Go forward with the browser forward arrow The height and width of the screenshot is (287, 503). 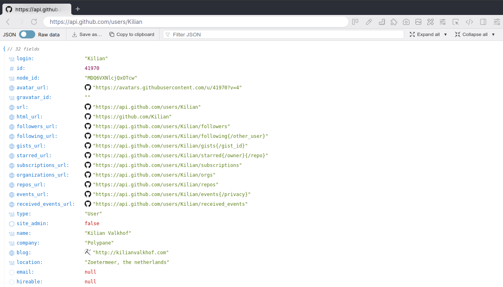tap(21, 22)
